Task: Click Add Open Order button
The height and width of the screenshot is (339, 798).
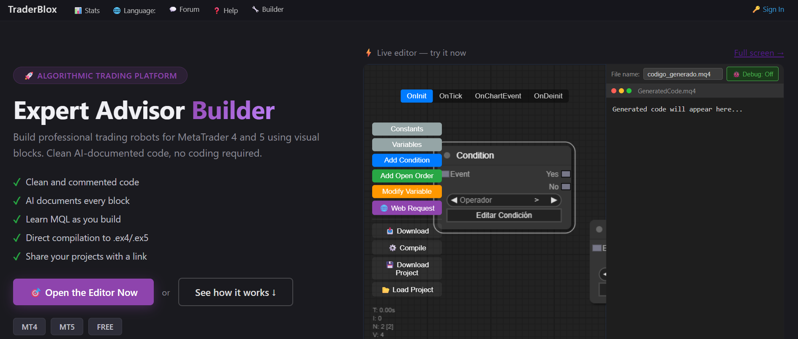Action: click(407, 176)
